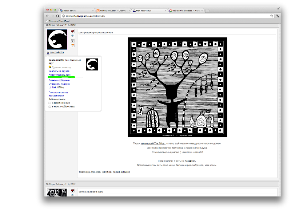291x219 pixels.
Task: Go back using the browser back arrow
Action: (x=48, y=16)
